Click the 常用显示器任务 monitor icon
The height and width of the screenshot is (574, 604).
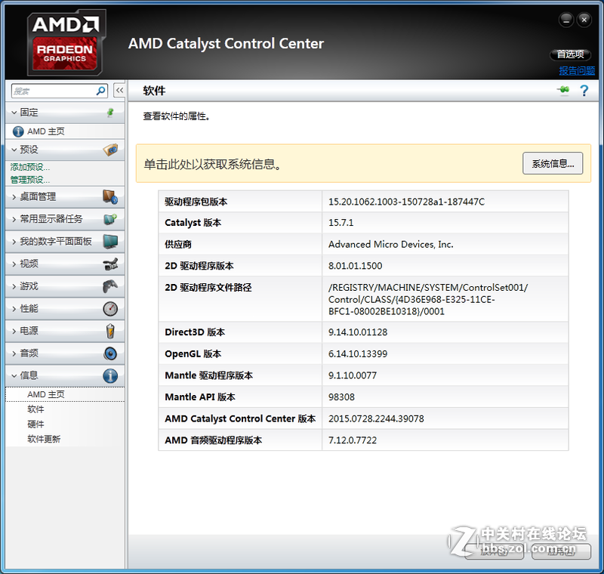point(110,219)
